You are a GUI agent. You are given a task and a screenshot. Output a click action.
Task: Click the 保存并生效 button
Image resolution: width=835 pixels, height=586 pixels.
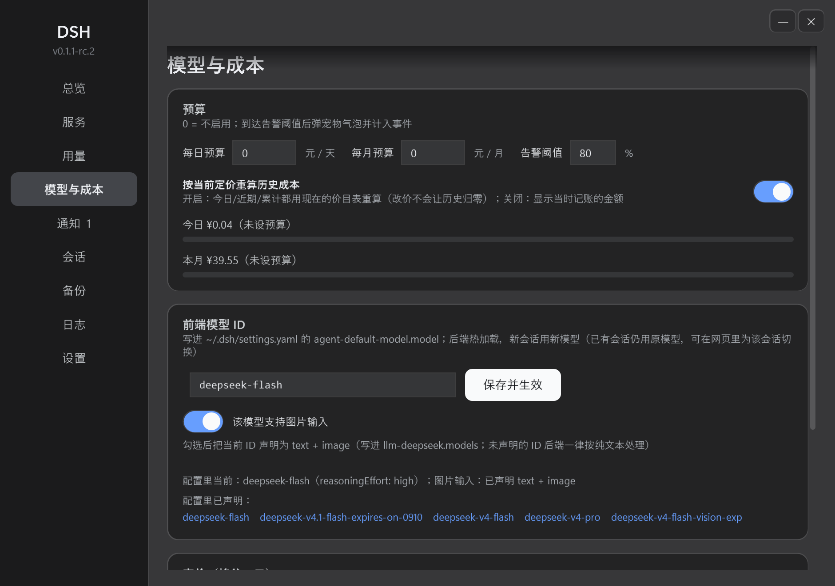coord(513,385)
